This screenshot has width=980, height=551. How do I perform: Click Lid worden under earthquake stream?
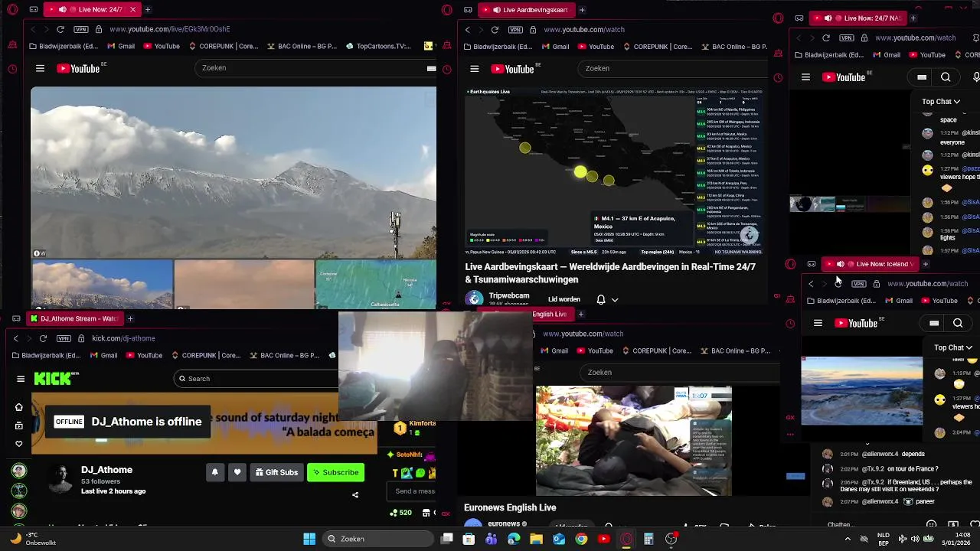coord(564,300)
